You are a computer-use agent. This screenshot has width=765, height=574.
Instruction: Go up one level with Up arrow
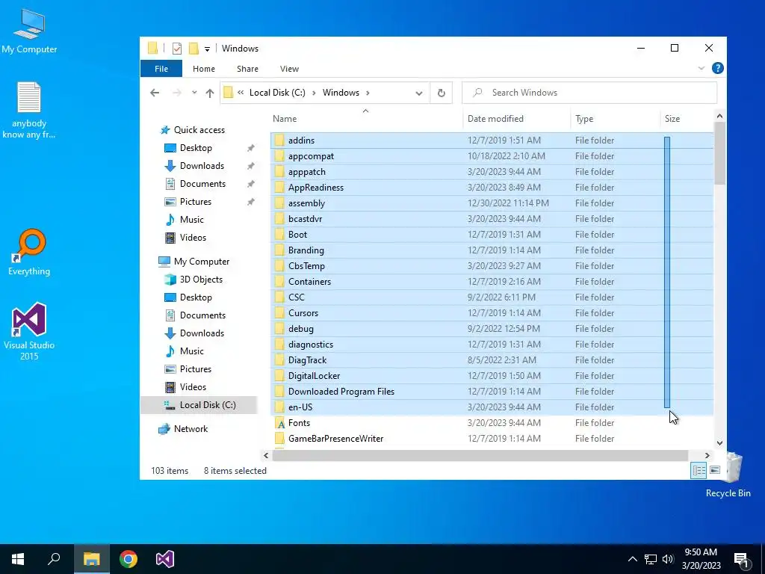[x=210, y=93]
